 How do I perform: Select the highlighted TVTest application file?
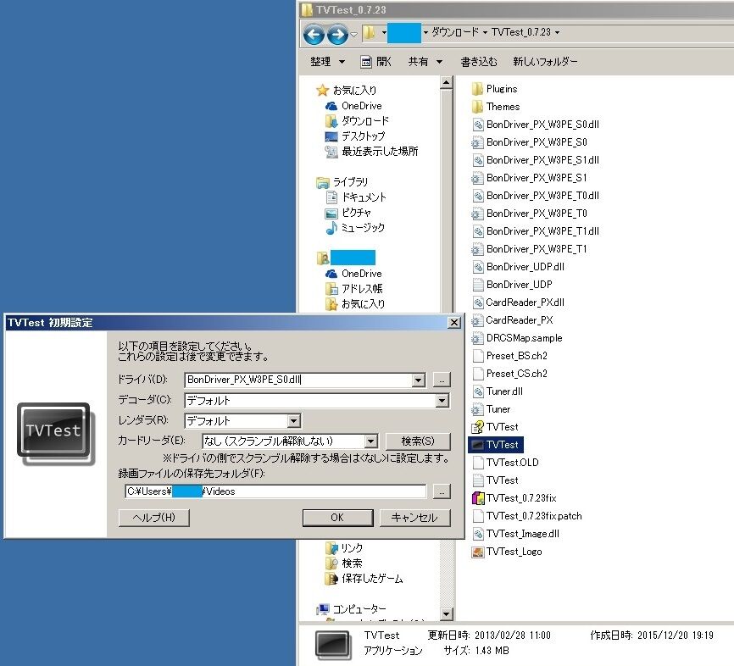click(x=496, y=444)
